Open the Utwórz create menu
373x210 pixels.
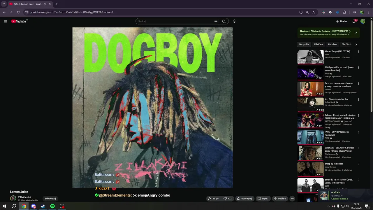coord(342,21)
